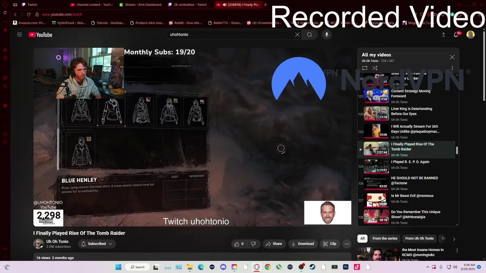Open the Uh Oh Tonio channel name link

pos(57,242)
